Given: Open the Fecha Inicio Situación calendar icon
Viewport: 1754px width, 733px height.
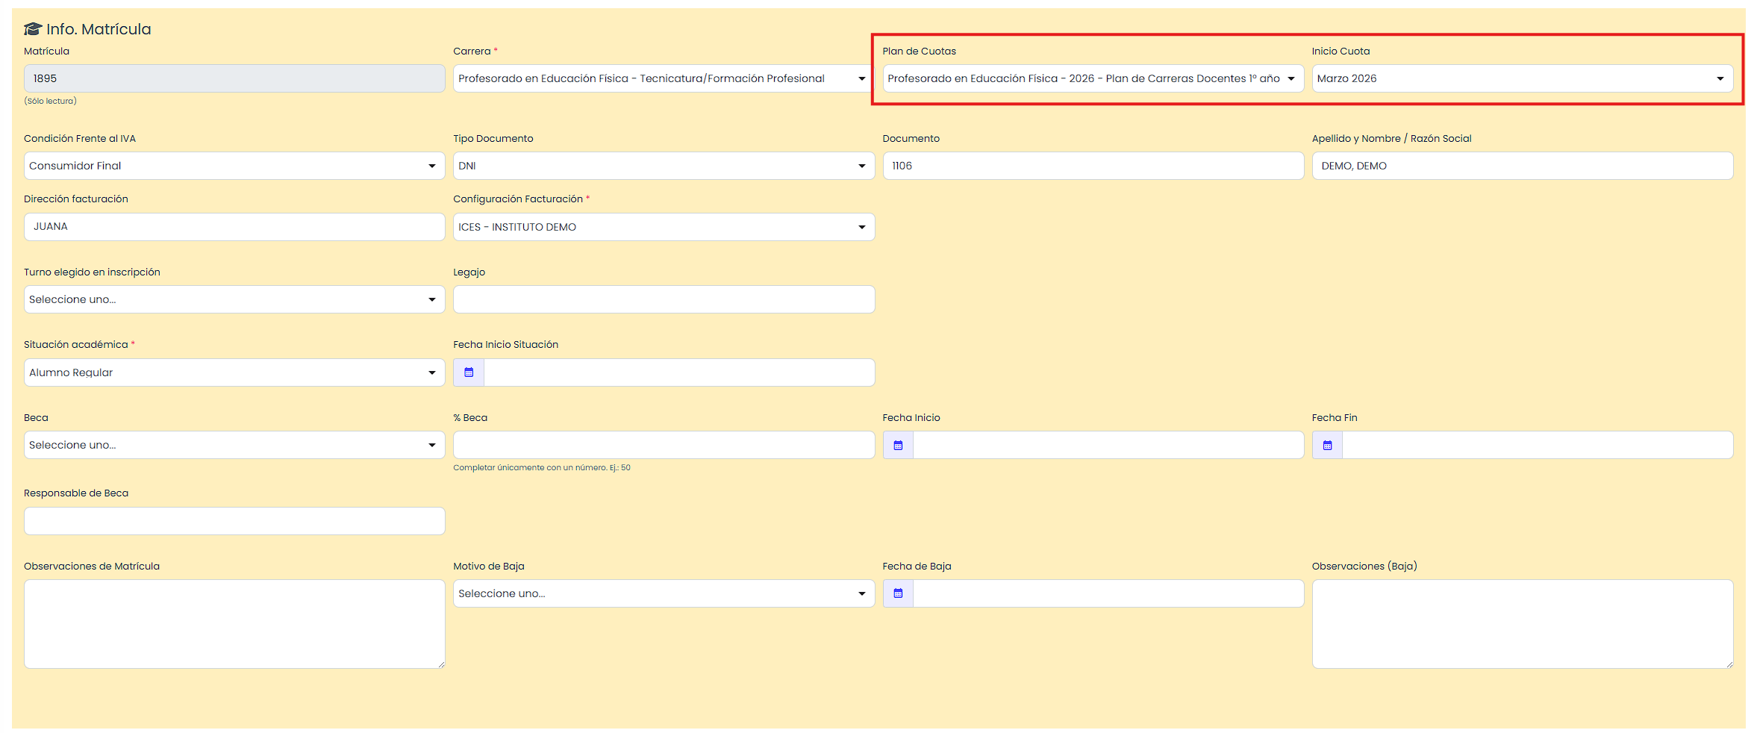Looking at the screenshot, I should (469, 372).
